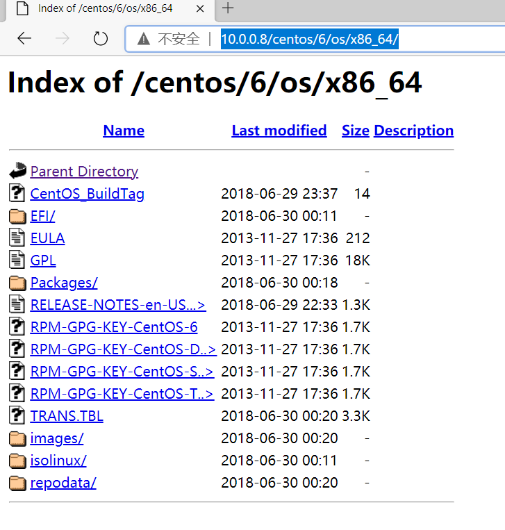This screenshot has height=530, width=505.
Task: Open the isolinux/ directory link
Action: coord(58,461)
